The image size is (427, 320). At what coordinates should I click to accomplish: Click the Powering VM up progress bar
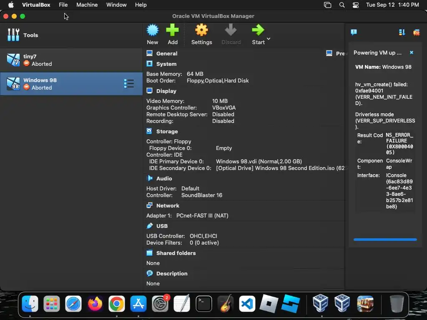[x=385, y=240]
